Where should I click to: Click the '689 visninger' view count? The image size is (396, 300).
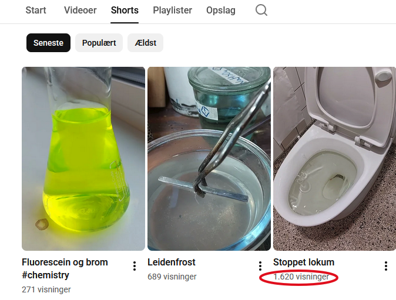(172, 277)
